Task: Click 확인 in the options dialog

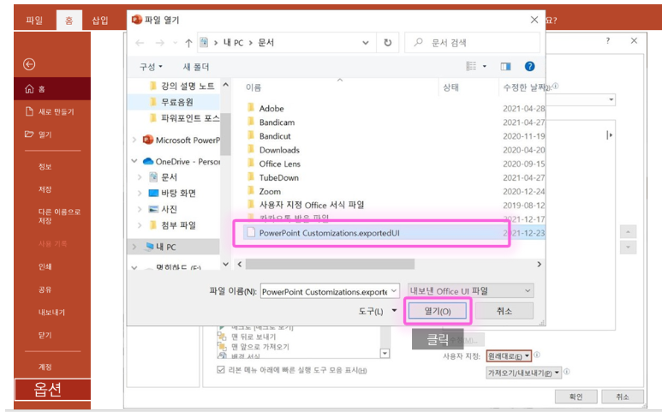Action: (x=576, y=397)
